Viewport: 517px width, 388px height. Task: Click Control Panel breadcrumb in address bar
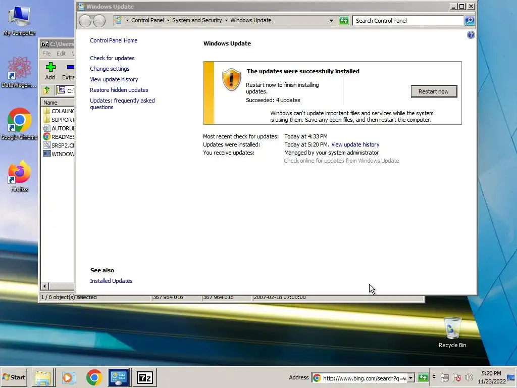147,20
